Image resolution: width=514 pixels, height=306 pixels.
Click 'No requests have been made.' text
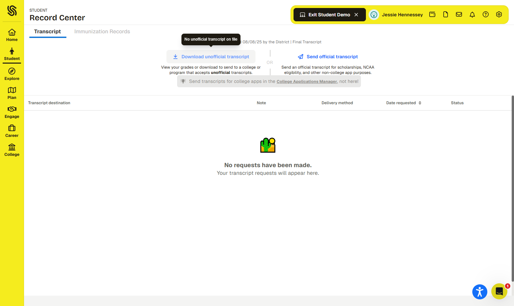268,165
